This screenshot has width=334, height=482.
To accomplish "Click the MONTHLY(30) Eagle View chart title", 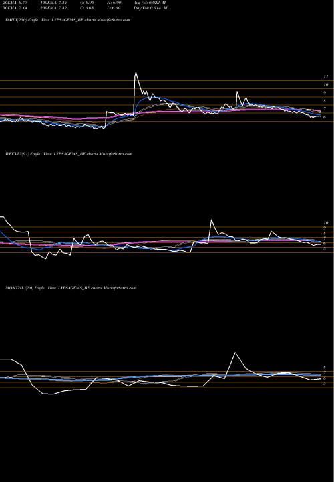I will (x=71, y=288).
